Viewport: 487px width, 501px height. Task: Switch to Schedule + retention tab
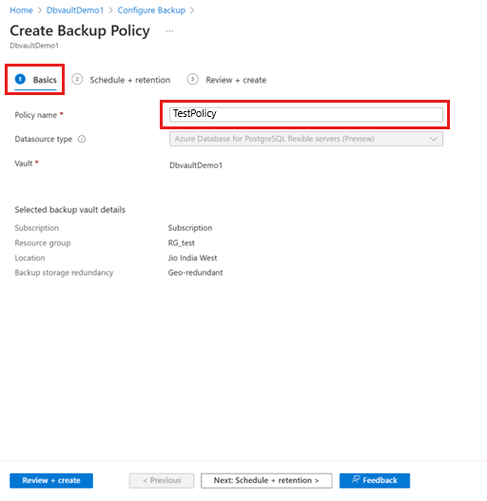(x=129, y=80)
